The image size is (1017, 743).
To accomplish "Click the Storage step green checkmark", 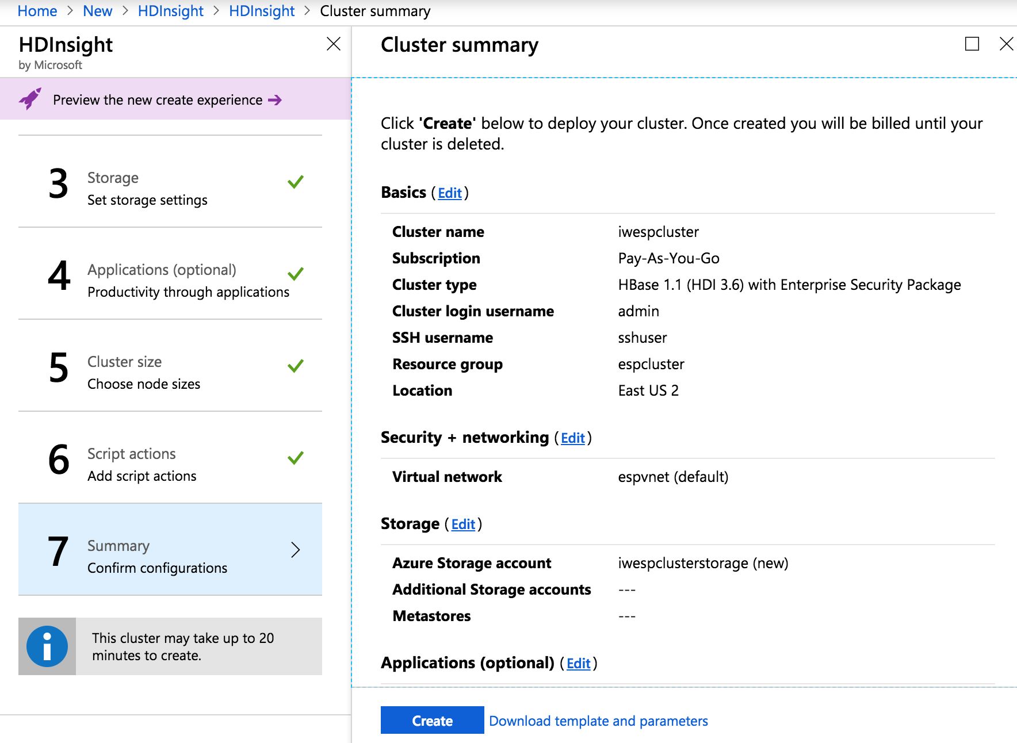I will [296, 182].
